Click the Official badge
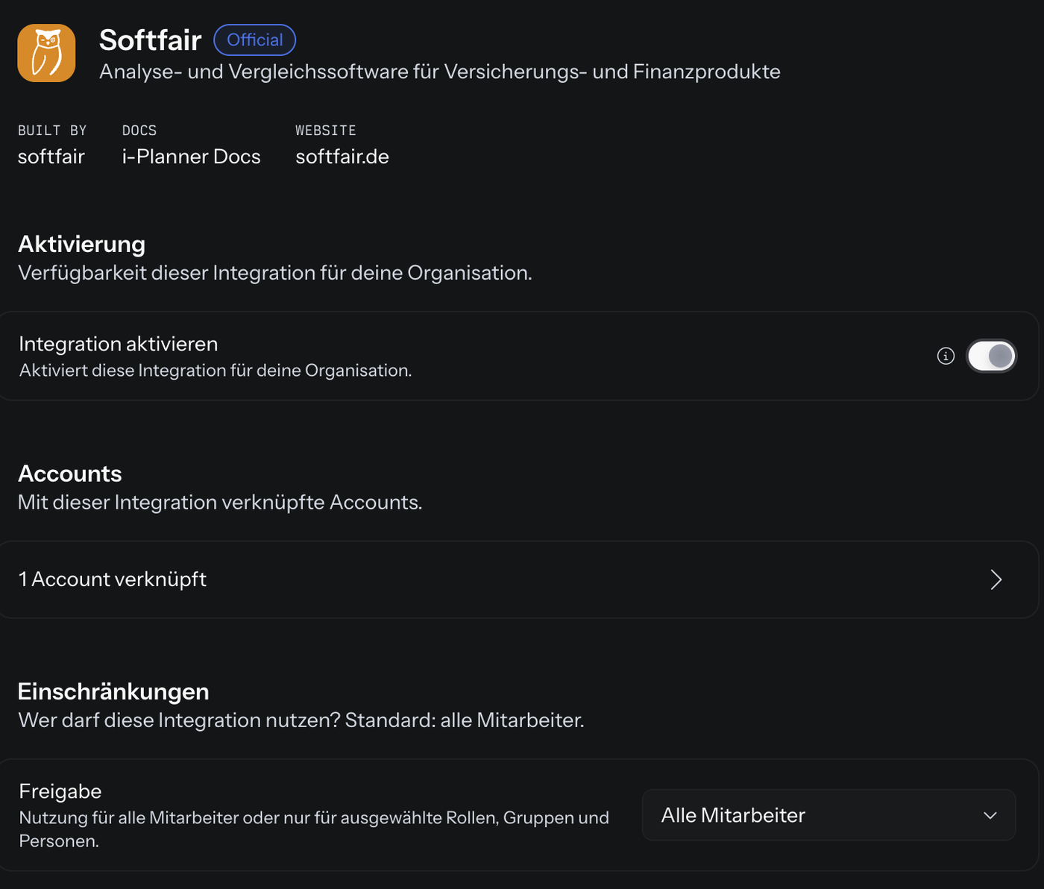The width and height of the screenshot is (1044, 889). coord(255,40)
